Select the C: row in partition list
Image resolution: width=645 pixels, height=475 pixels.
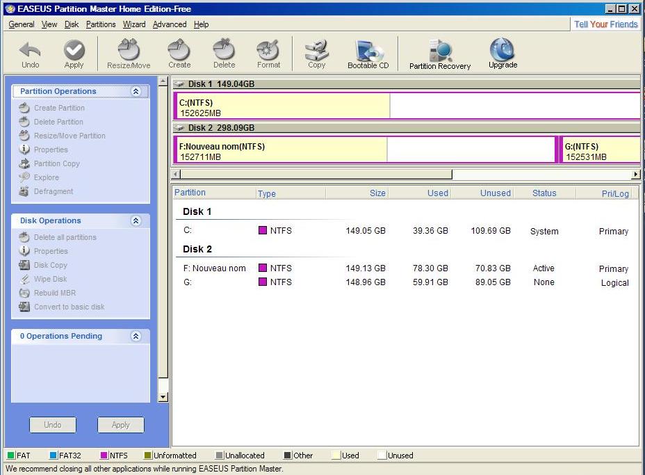coord(406,230)
